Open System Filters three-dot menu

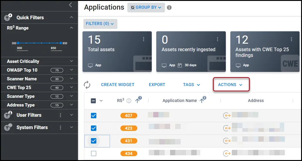pos(61,128)
